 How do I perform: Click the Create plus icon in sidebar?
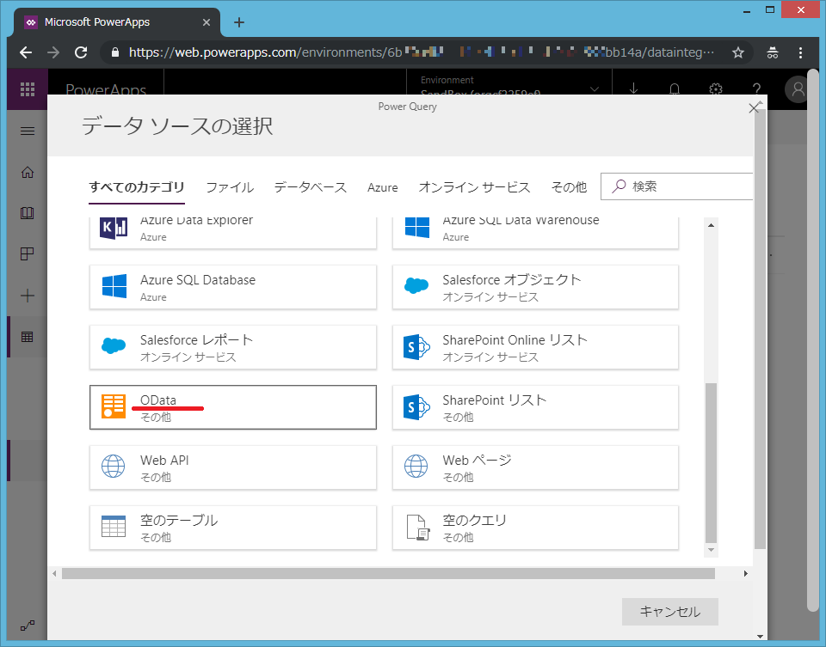(x=28, y=295)
